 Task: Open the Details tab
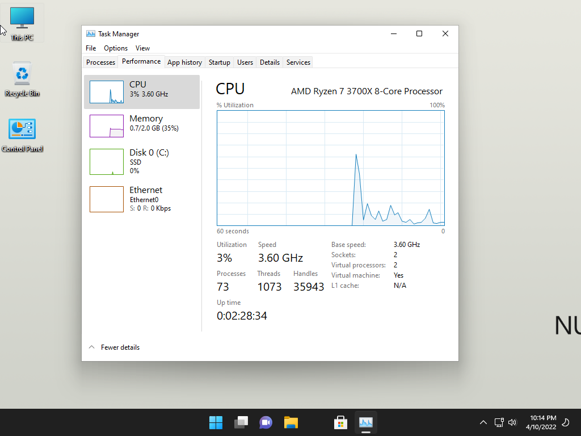tap(270, 62)
